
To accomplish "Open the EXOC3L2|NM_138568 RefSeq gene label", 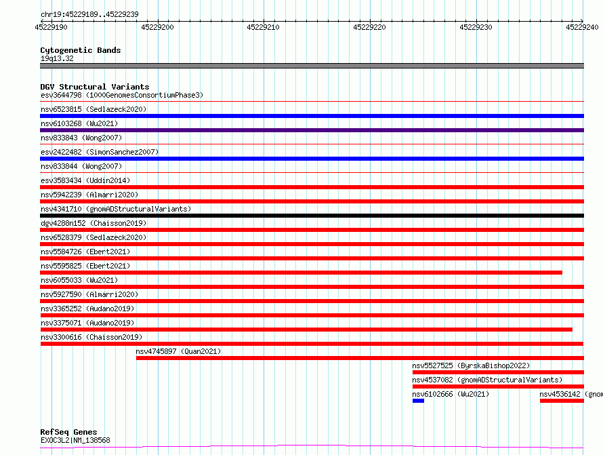I will click(75, 440).
